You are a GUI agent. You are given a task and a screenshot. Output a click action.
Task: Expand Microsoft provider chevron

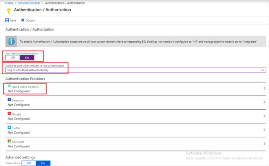(x=265, y=143)
